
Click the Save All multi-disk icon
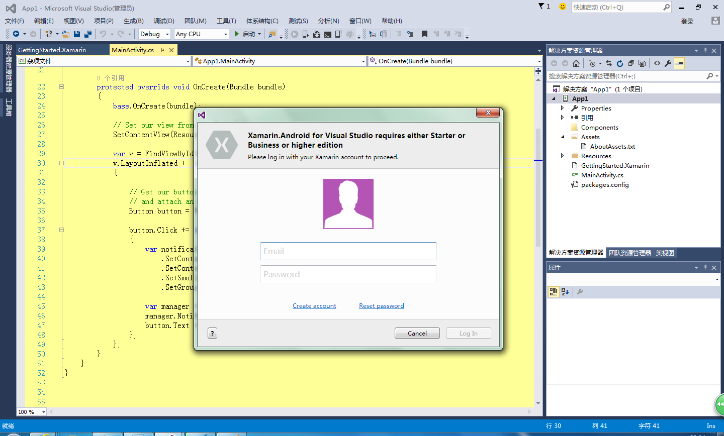click(88, 34)
